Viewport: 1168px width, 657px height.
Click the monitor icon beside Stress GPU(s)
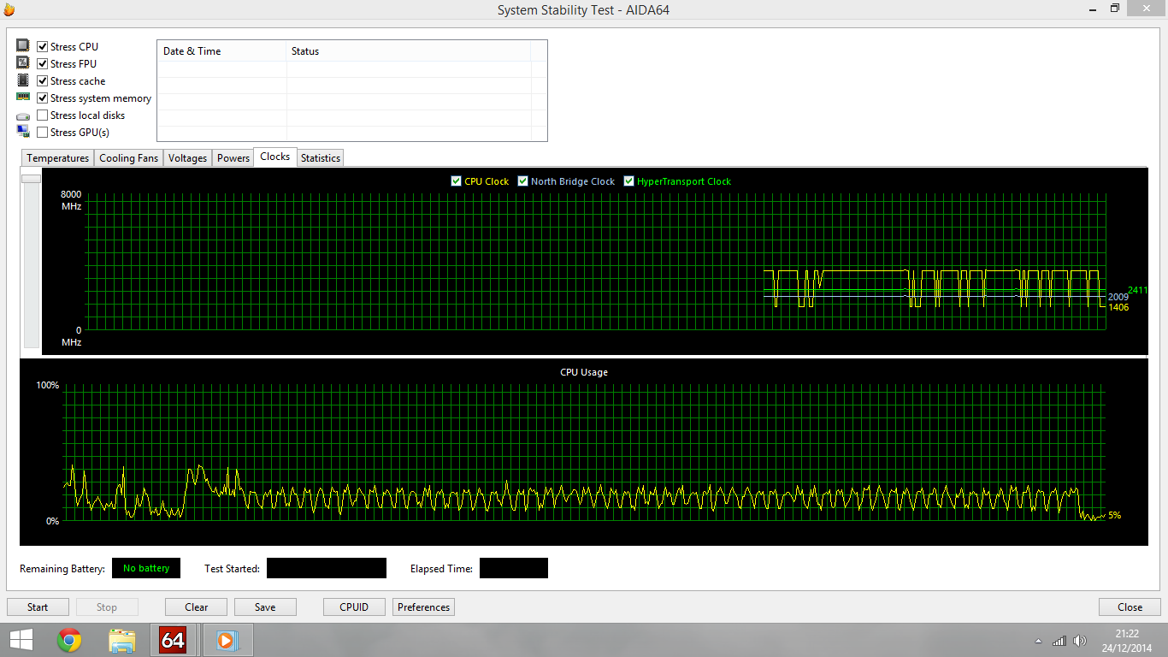pyautogui.click(x=23, y=132)
